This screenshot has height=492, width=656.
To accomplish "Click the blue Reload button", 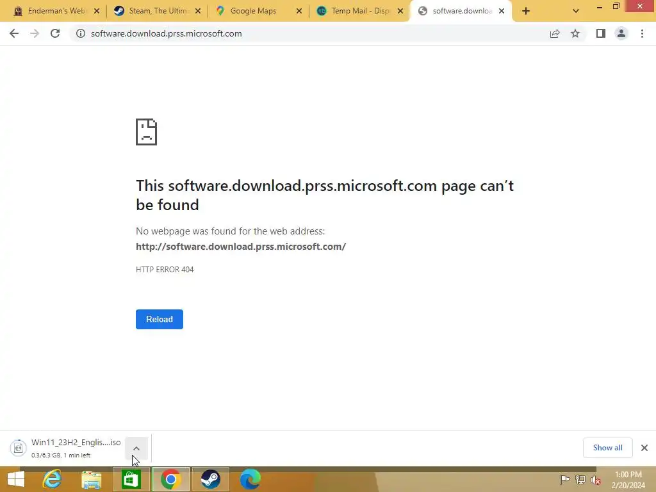I will pyautogui.click(x=160, y=319).
